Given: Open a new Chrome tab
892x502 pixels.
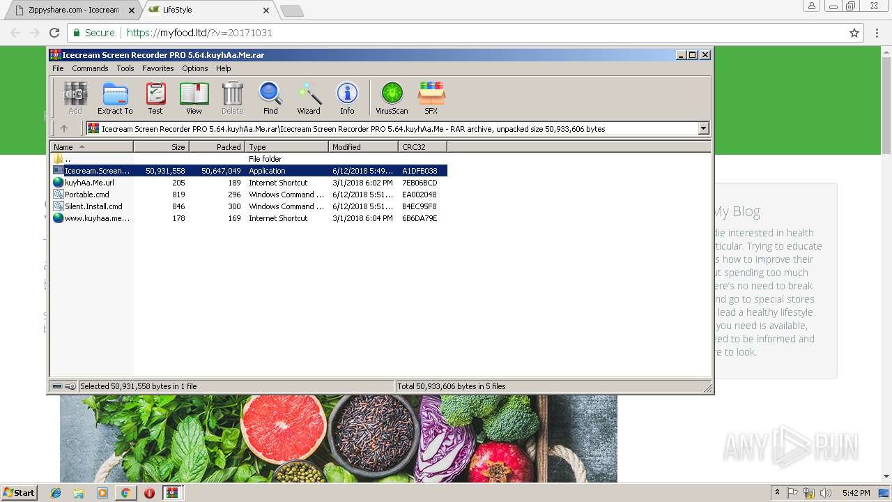Looking at the screenshot, I should (291, 10).
